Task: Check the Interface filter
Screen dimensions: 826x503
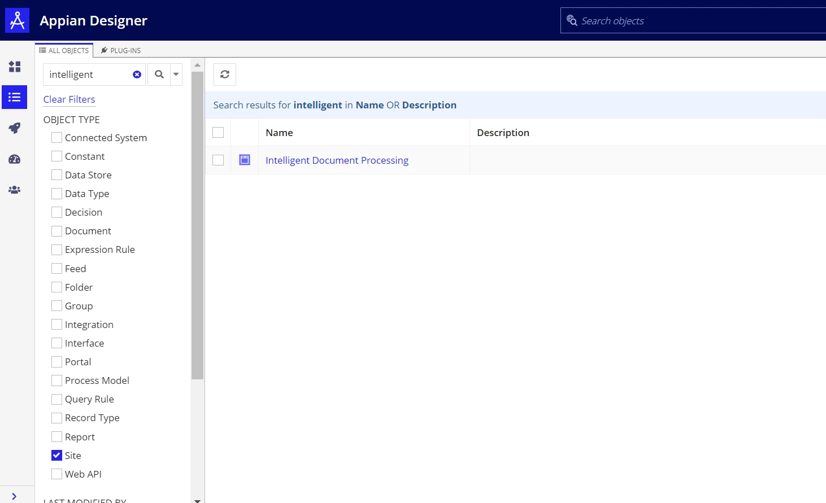Action: pos(56,343)
